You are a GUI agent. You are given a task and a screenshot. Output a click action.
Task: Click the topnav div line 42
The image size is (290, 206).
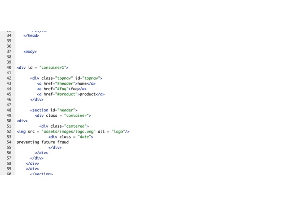pyautogui.click(x=66, y=78)
